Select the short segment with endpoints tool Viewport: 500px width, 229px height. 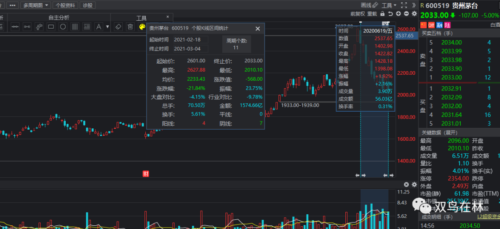coord(27,27)
